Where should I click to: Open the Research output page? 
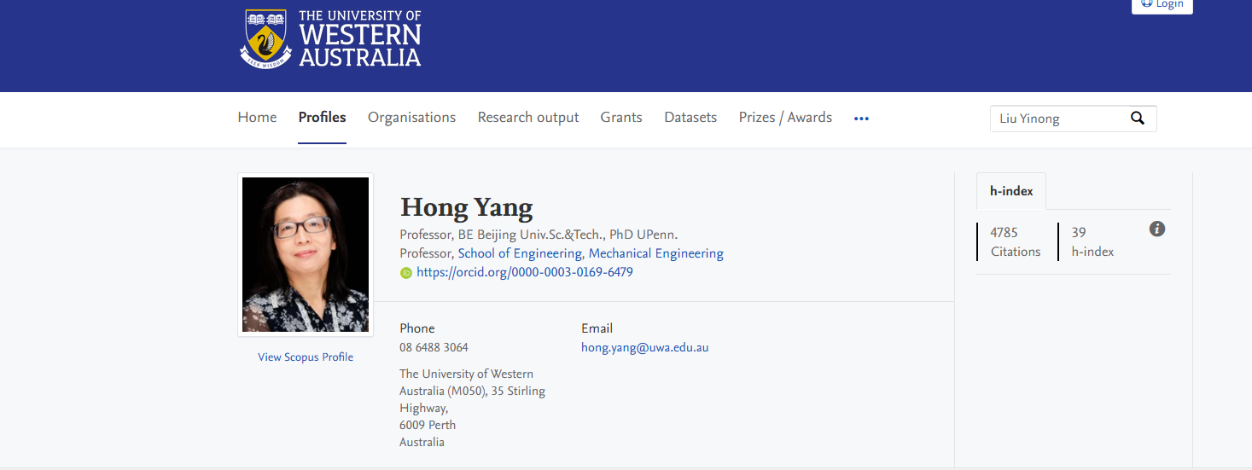pyautogui.click(x=527, y=118)
